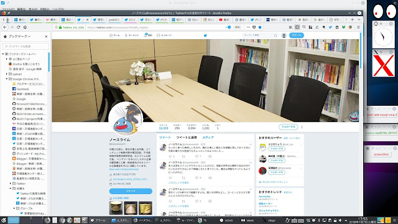The width and height of the screenshot is (398, 224).
Task: Expand the 'Twitter' bookmark folder
Action: coord(11,184)
